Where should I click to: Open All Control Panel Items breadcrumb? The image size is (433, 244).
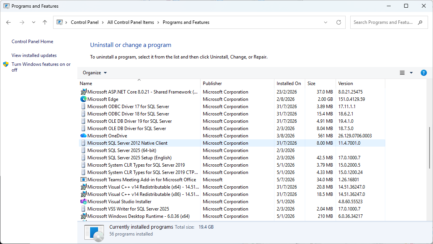[130, 22]
